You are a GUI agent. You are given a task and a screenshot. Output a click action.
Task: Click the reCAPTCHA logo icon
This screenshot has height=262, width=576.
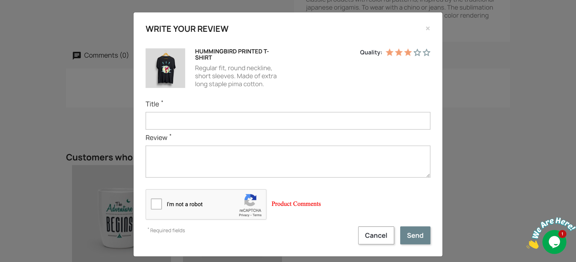[250, 200]
